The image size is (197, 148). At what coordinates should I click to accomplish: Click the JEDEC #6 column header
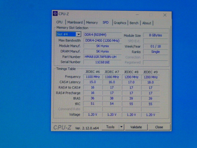coord(93,72)
